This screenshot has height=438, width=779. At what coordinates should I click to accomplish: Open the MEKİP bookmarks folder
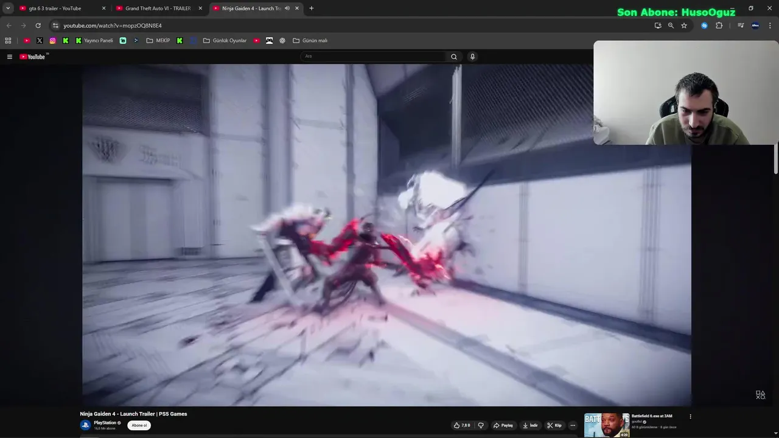point(158,41)
